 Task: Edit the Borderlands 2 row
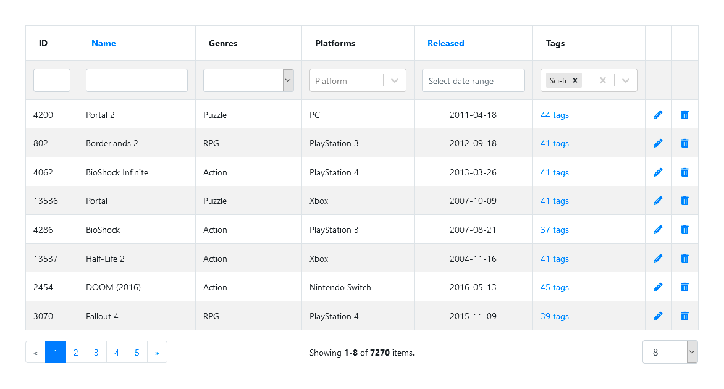tap(658, 143)
